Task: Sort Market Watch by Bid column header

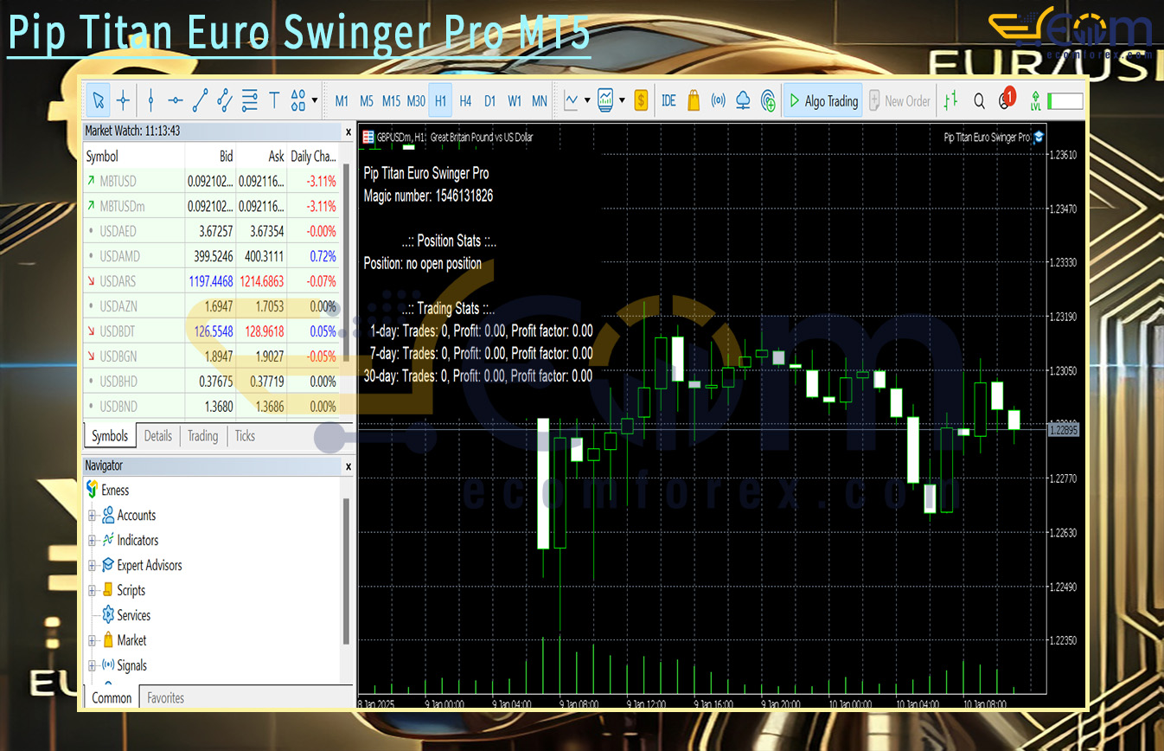Action: click(x=210, y=157)
